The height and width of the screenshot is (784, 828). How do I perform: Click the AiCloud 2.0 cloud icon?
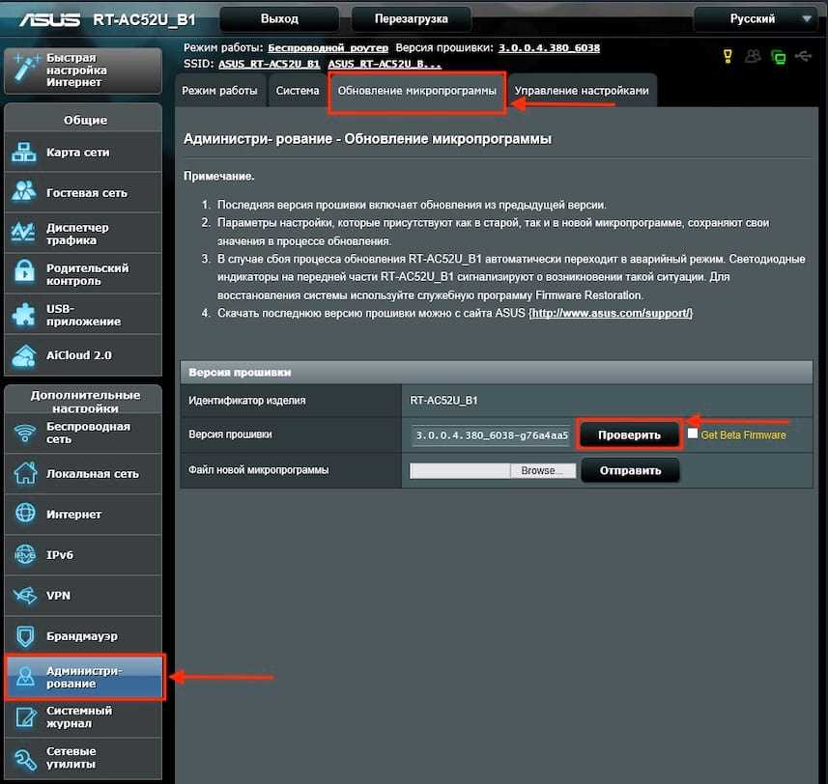pos(24,355)
